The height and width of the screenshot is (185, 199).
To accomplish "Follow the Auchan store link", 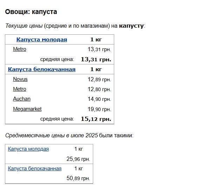I will coord(22,99).
